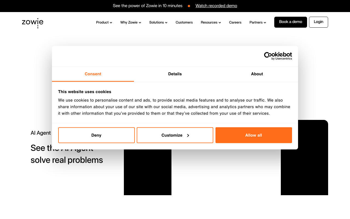Switch to the About tab
350x219 pixels.
(257, 74)
